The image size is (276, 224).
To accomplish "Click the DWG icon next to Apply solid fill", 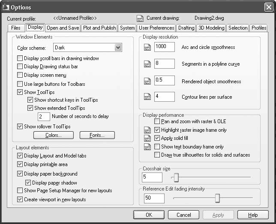I will (147, 138).
